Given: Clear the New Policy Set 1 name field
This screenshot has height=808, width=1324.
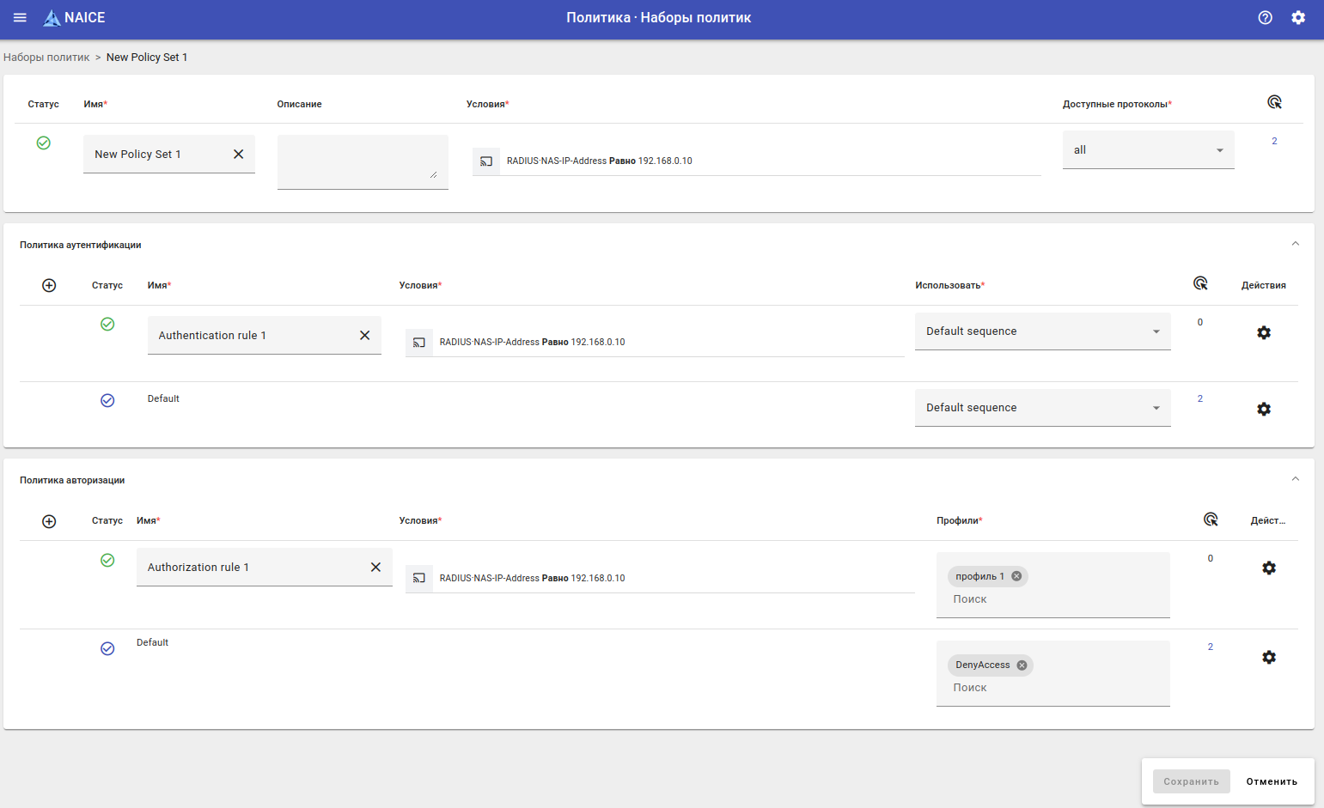Looking at the screenshot, I should [239, 154].
